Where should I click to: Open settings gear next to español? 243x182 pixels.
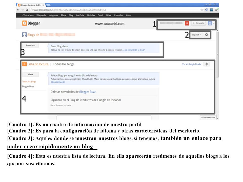pyautogui.click(x=207, y=35)
